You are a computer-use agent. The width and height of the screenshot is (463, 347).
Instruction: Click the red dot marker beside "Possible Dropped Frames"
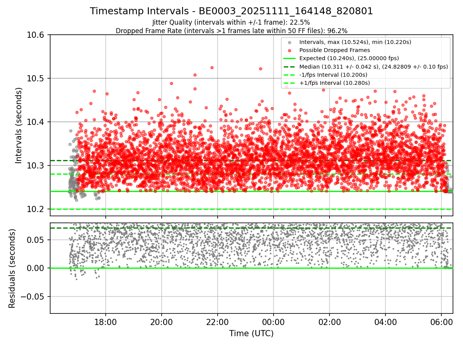pos(289,50)
